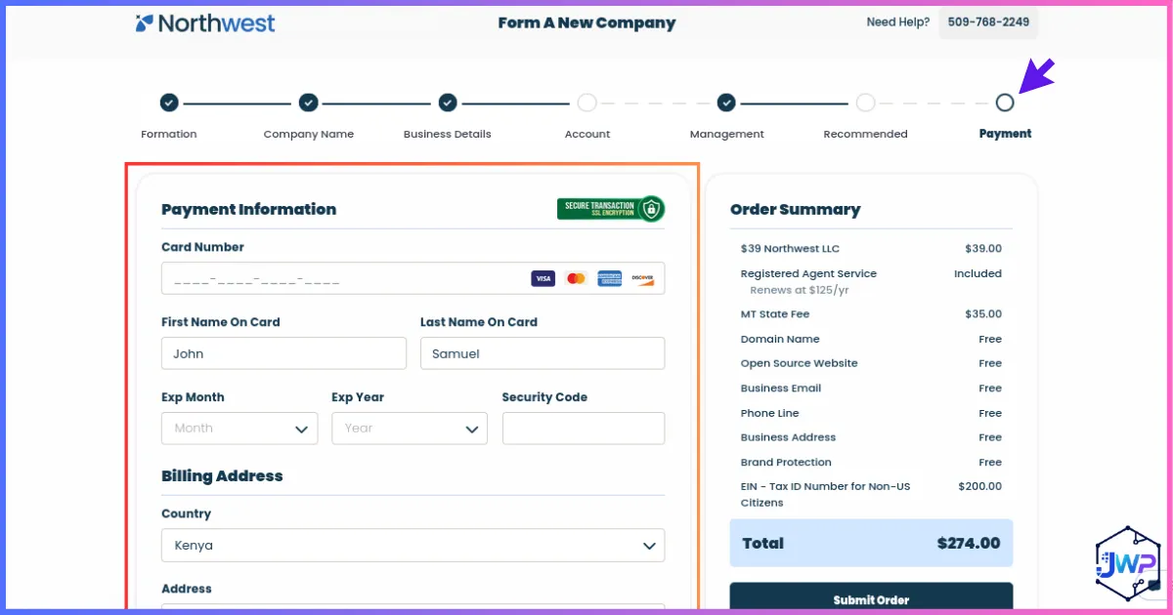Click the American Express card icon

pos(609,279)
